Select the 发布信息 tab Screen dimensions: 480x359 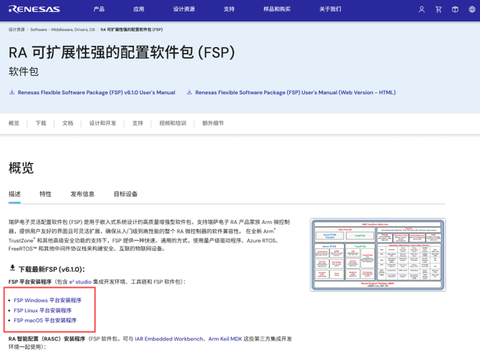click(82, 194)
